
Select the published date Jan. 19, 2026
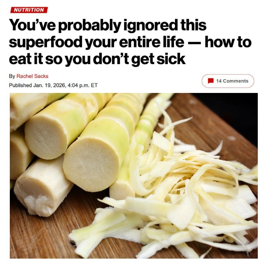click(49, 85)
